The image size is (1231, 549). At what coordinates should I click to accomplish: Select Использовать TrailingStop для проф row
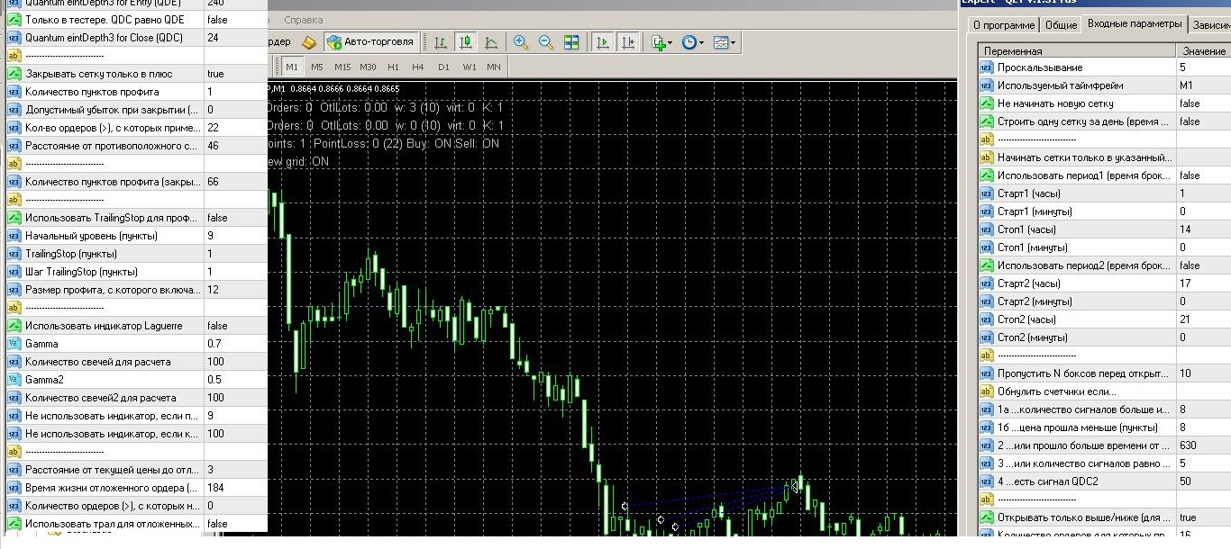tap(136, 218)
